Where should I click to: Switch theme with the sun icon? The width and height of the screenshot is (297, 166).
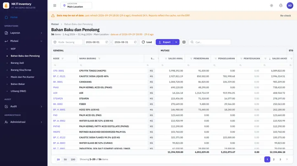pos(271,5)
